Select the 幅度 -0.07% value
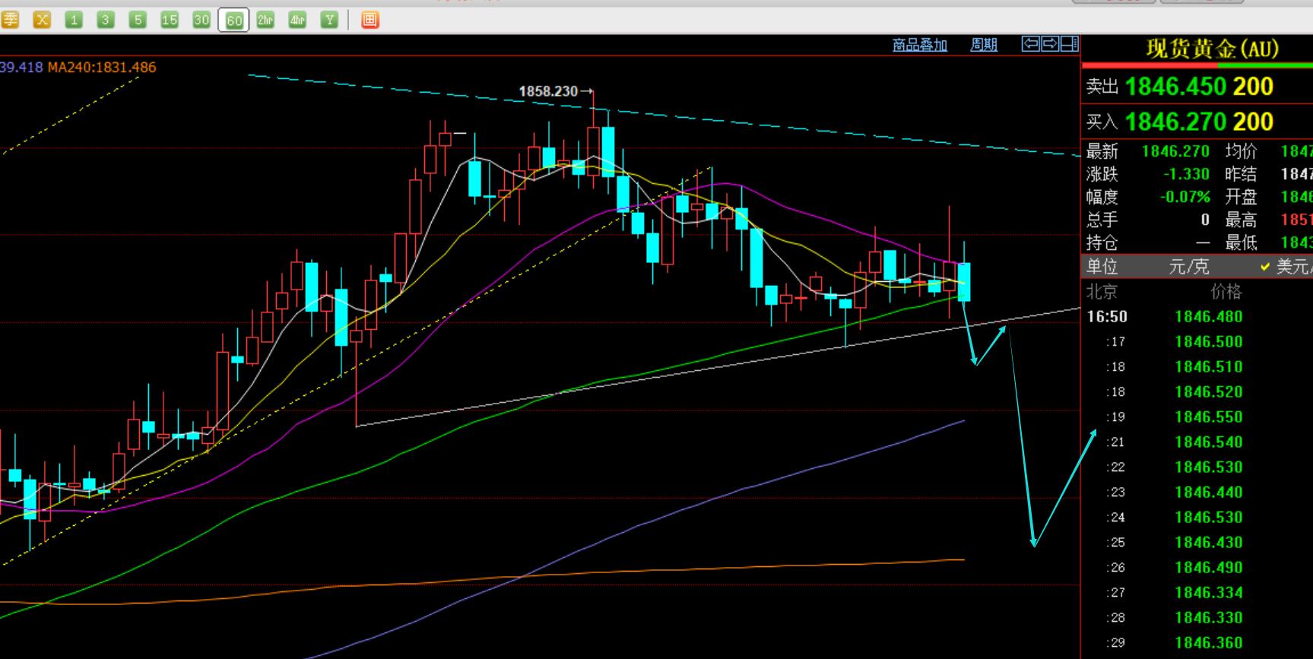 point(1185,197)
